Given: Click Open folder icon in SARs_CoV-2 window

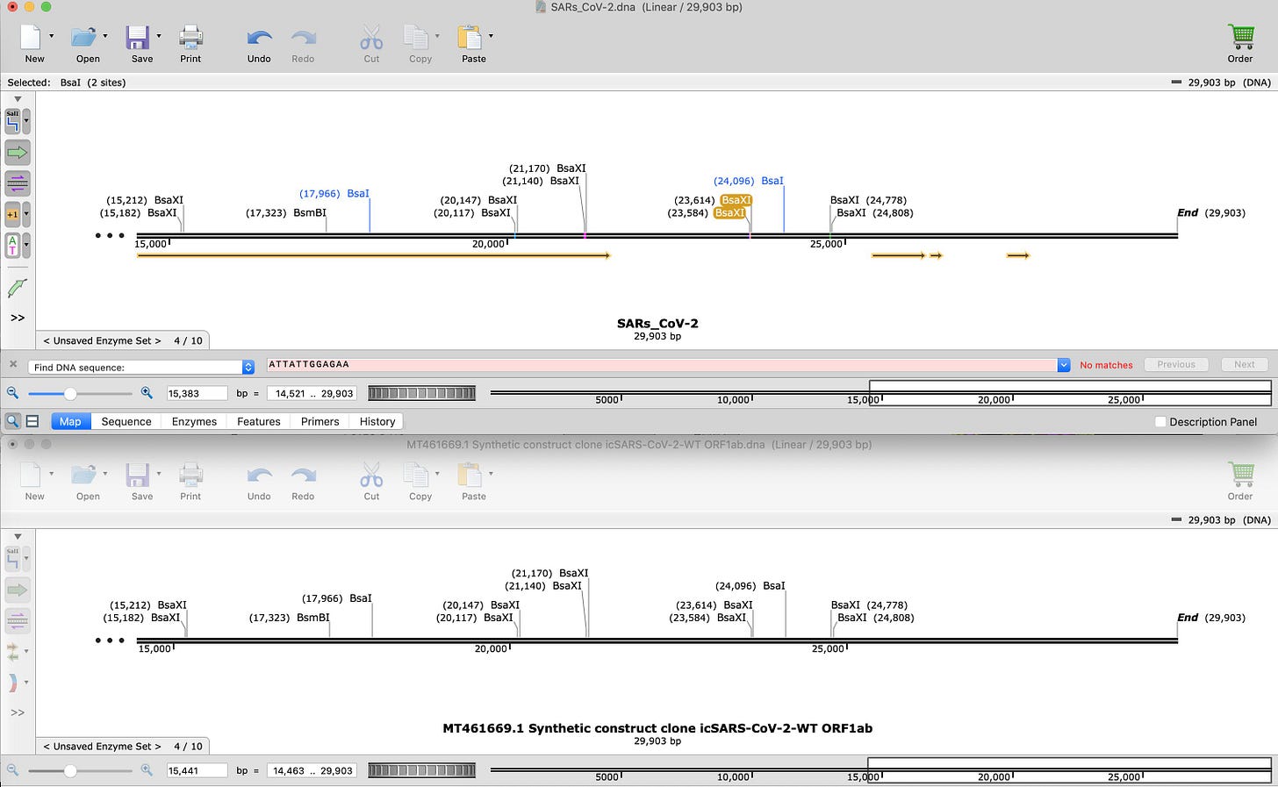Looking at the screenshot, I should pyautogui.click(x=84, y=37).
